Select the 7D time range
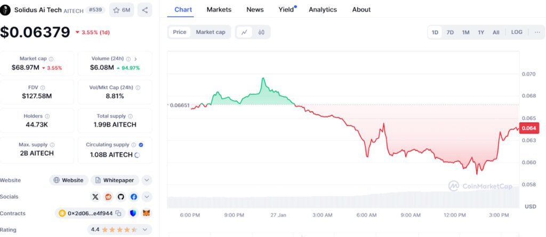 [450, 32]
